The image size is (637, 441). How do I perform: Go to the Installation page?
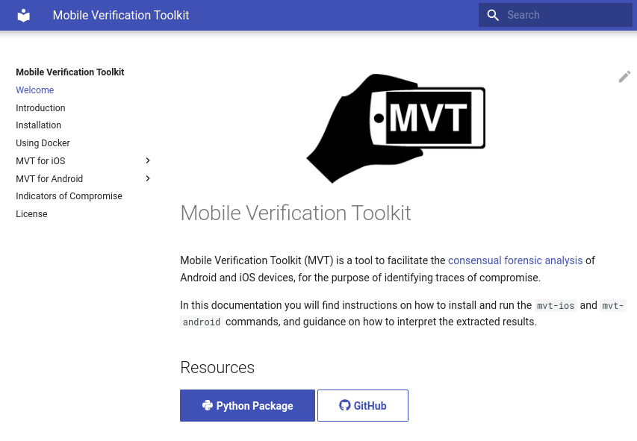(39, 125)
